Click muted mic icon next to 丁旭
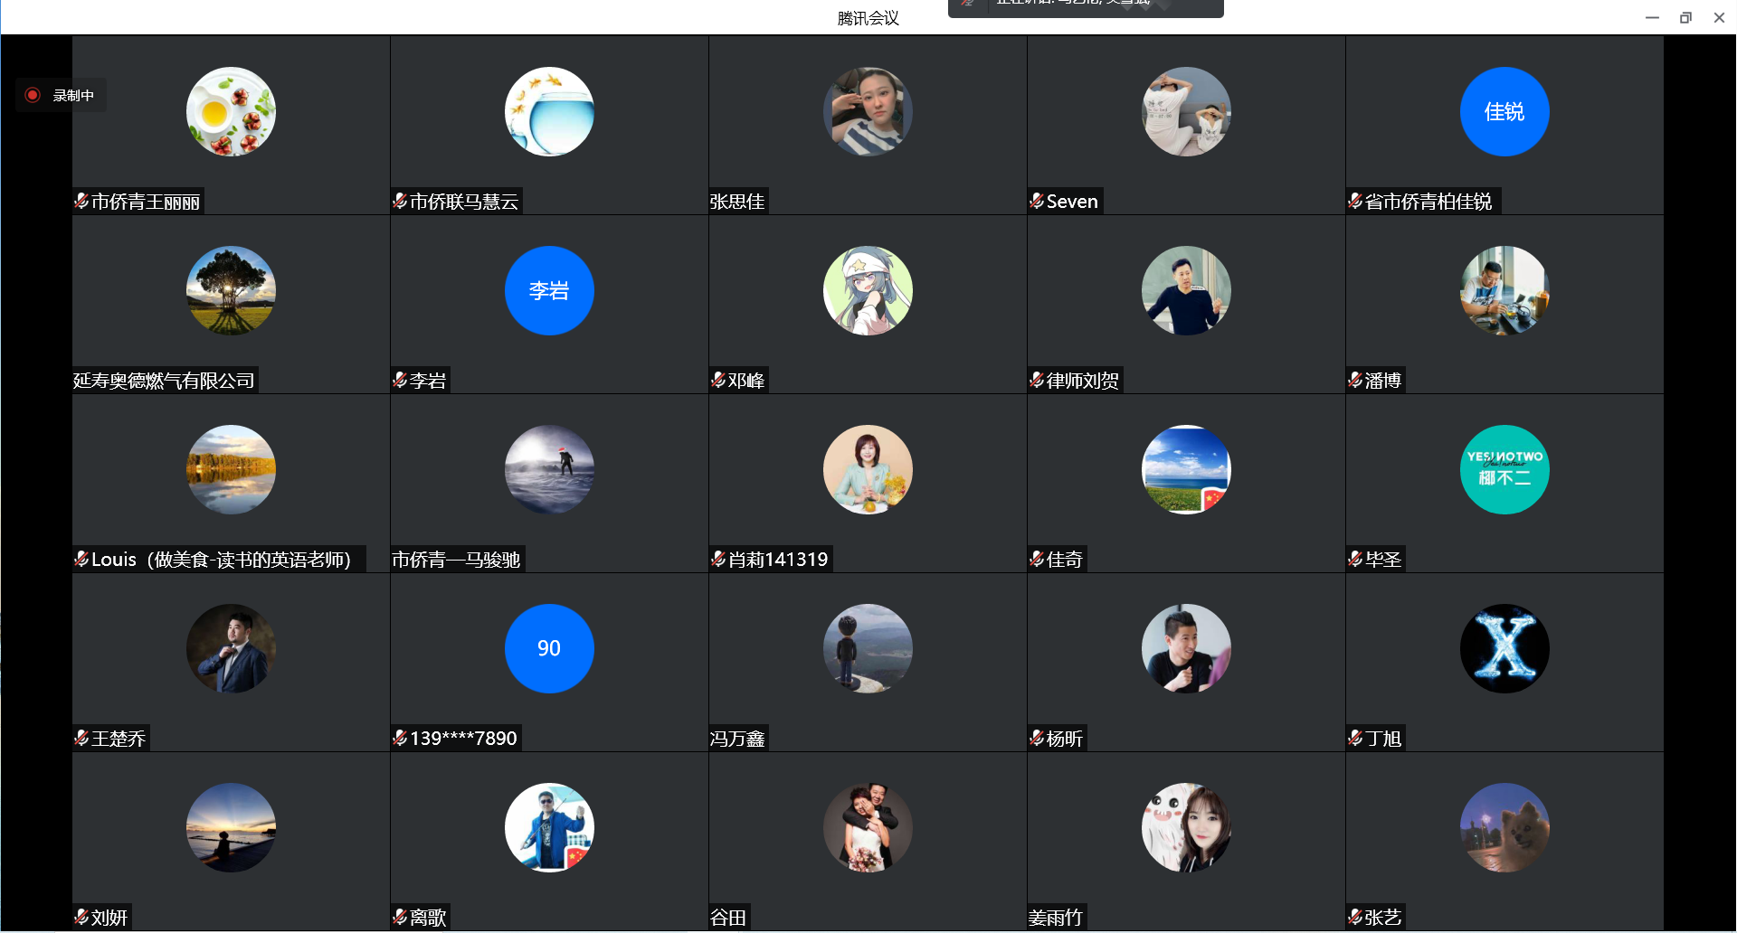The image size is (1737, 933). [1355, 738]
